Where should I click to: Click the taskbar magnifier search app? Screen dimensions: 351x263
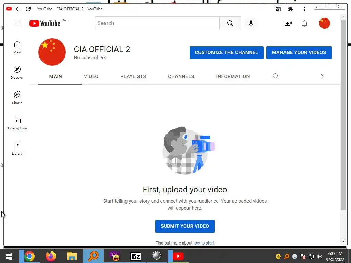point(93,256)
